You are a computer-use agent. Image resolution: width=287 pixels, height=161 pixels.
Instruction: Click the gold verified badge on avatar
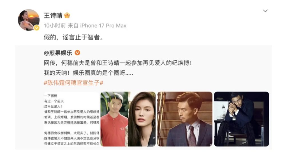(x=37, y=28)
